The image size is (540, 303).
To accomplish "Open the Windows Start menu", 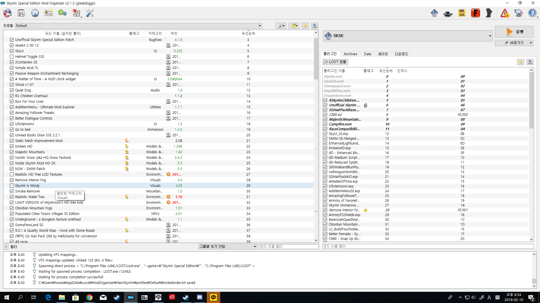I will coord(7,297).
